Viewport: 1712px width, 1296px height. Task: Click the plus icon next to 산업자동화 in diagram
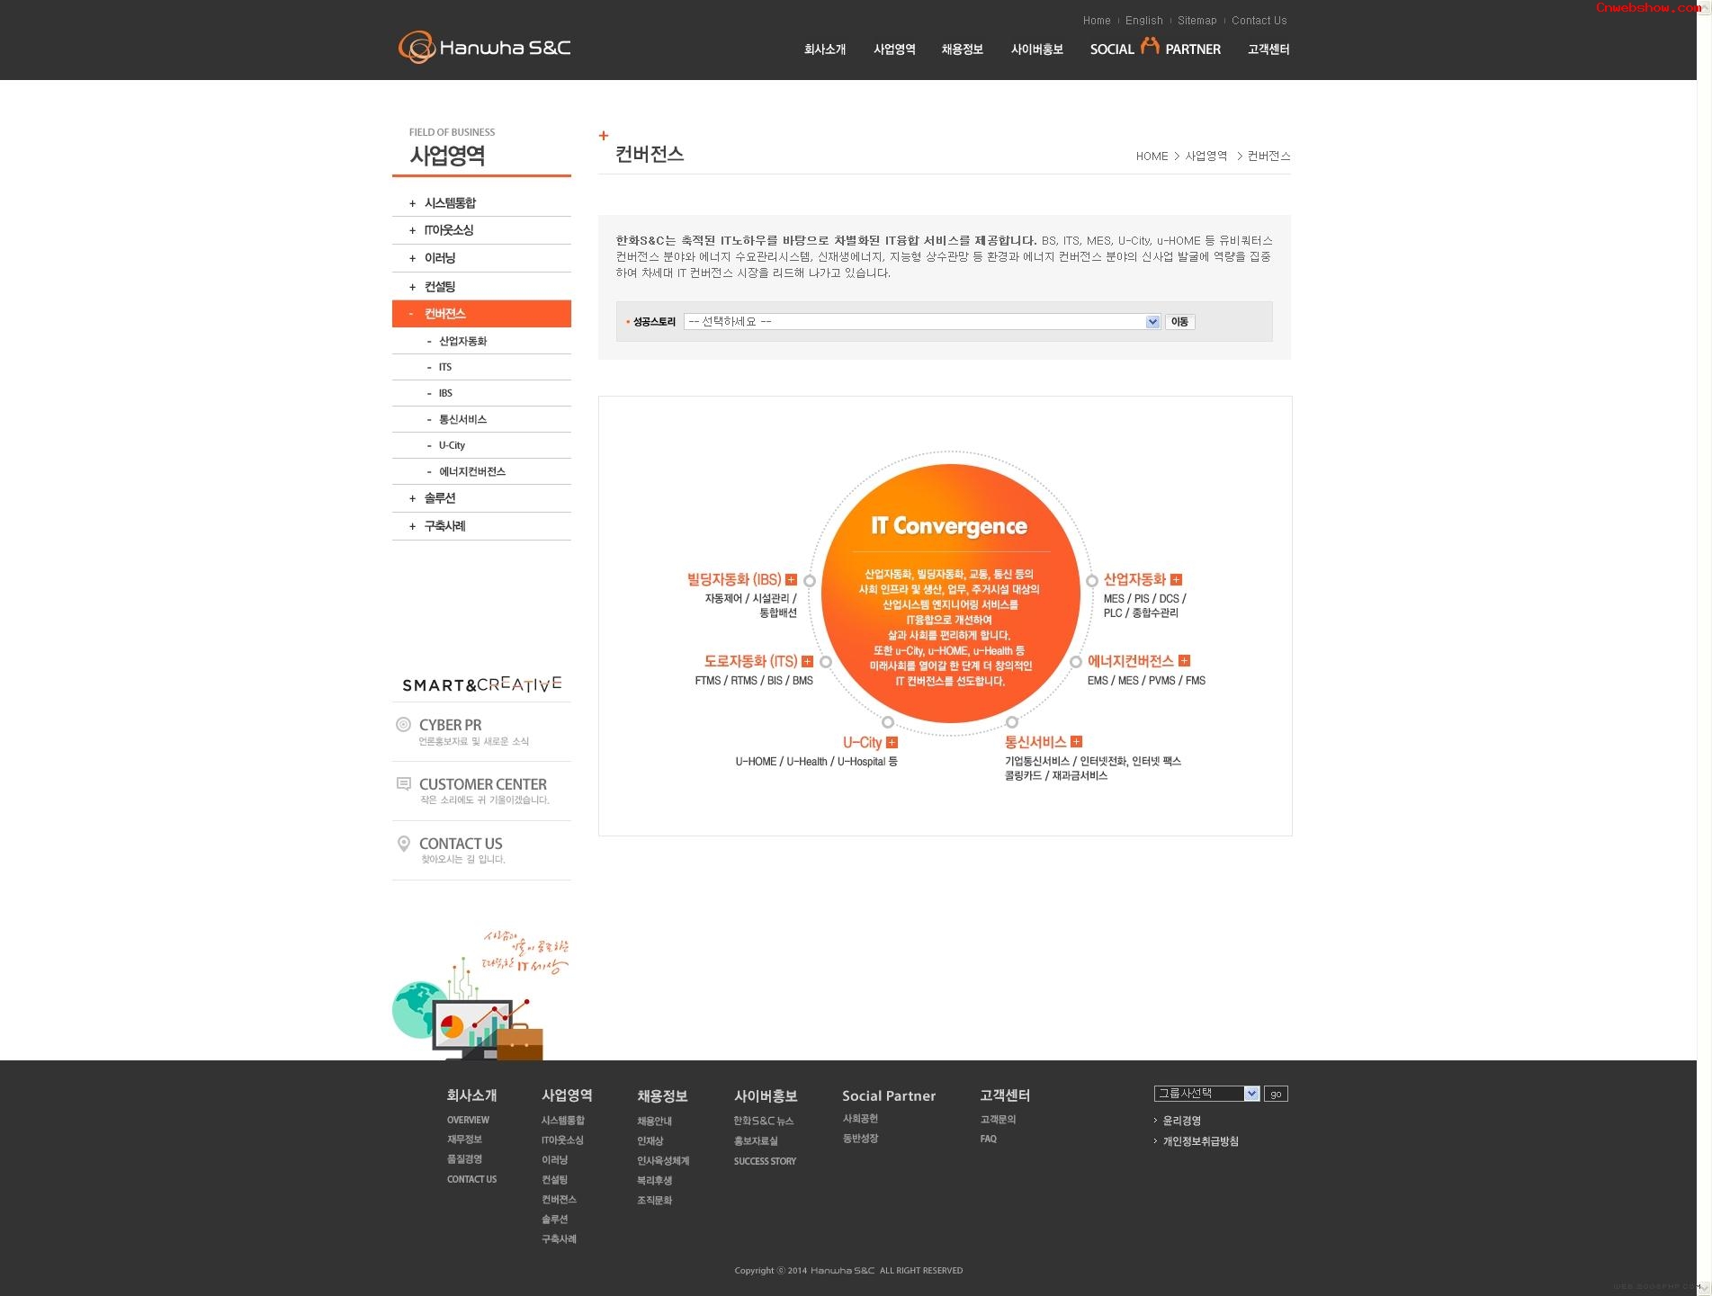1176,580
